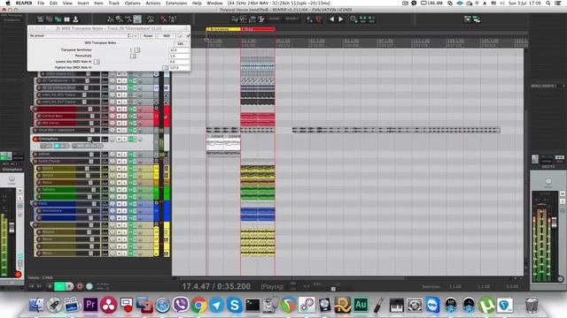
Task: Click the Lowest Key slider handle
Action: [97, 62]
